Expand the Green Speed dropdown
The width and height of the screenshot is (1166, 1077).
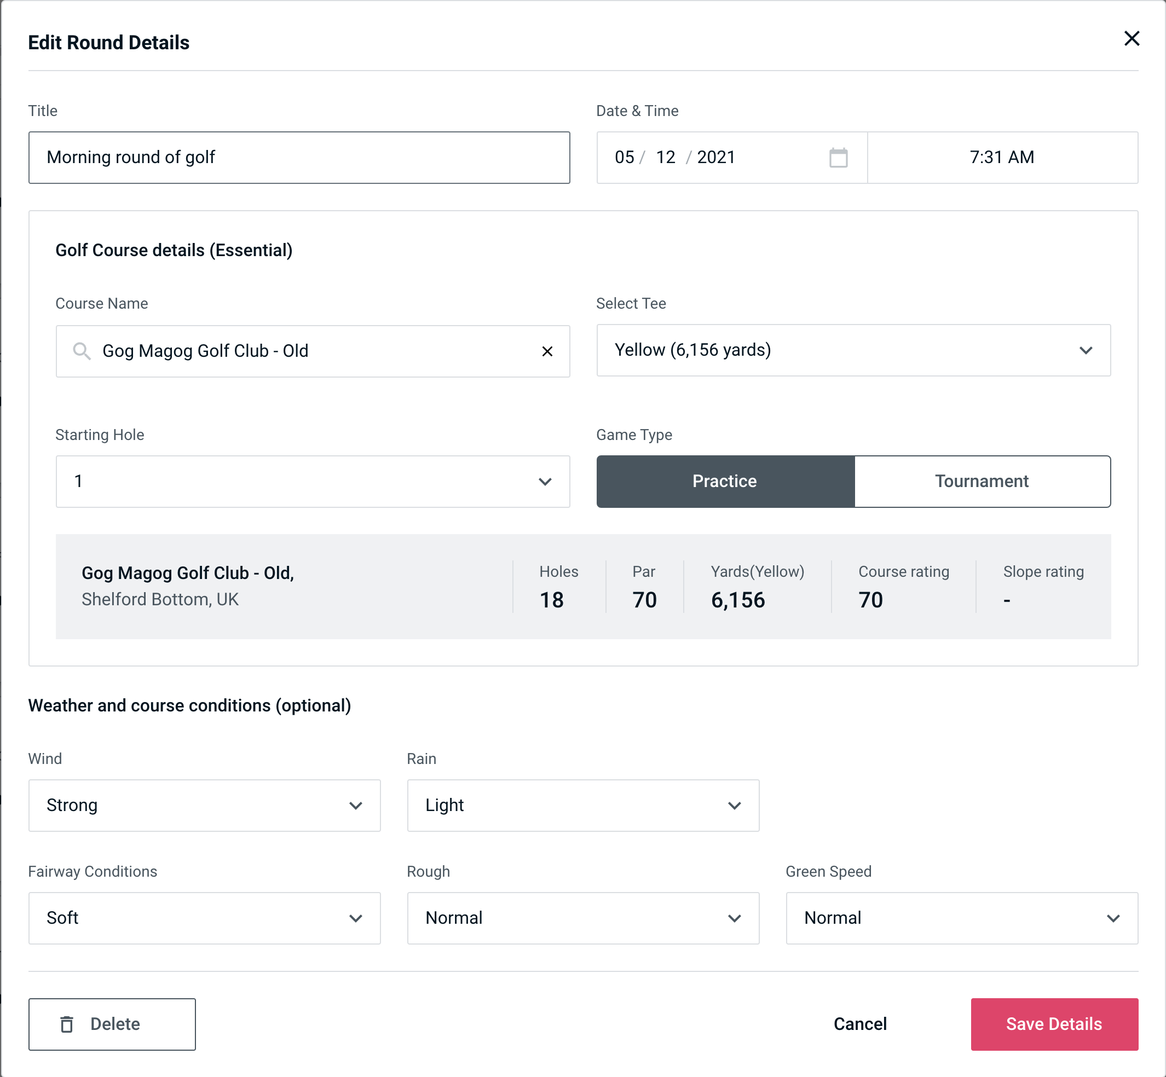click(x=961, y=918)
